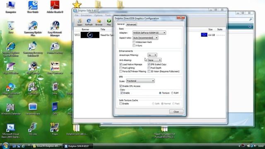Click the Refresh toolbar icon in Dolphin
The height and width of the screenshot is (149, 265).
pos(89,22)
